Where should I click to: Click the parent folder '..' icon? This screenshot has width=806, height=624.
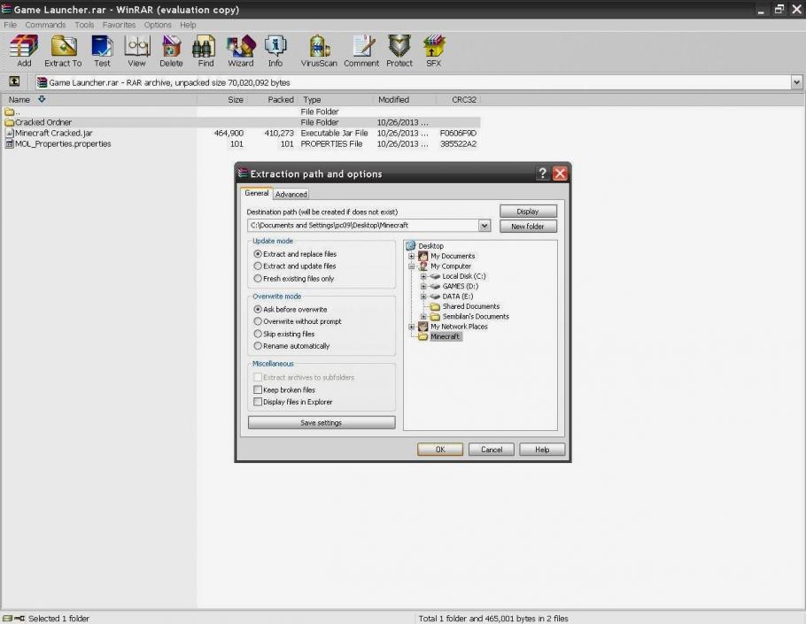point(9,112)
